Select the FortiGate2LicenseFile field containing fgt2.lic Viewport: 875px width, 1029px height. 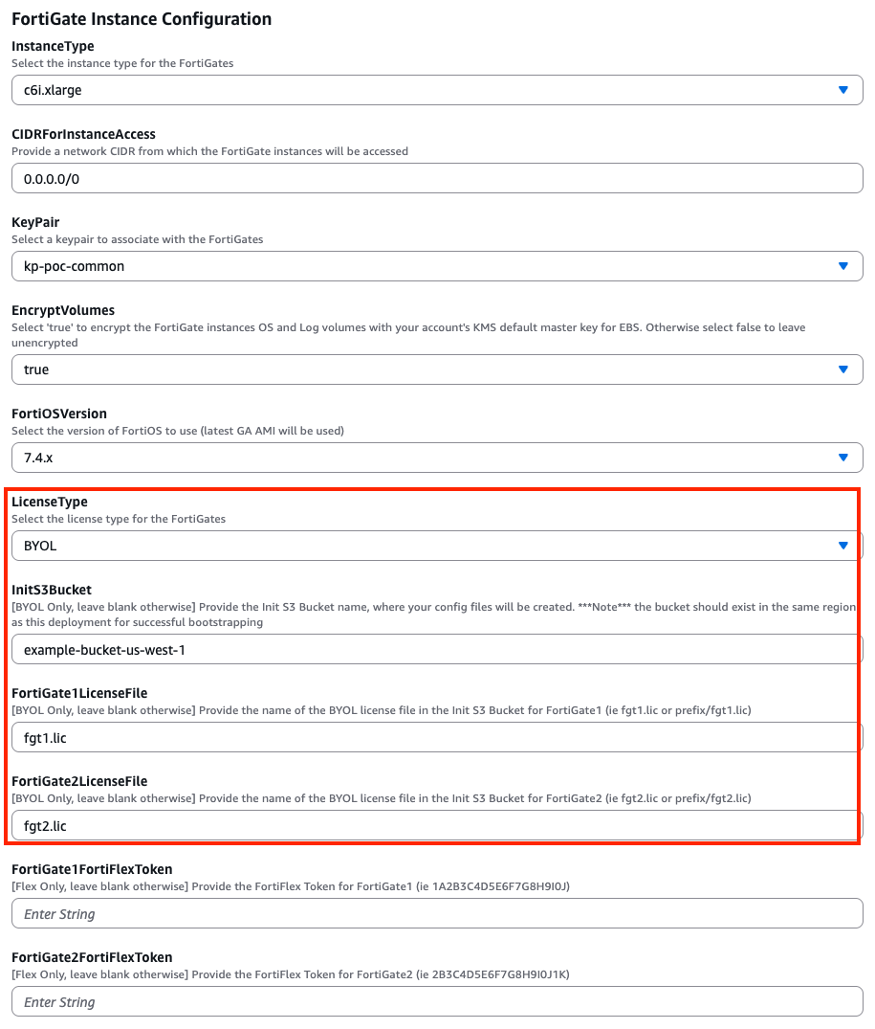coord(437,825)
